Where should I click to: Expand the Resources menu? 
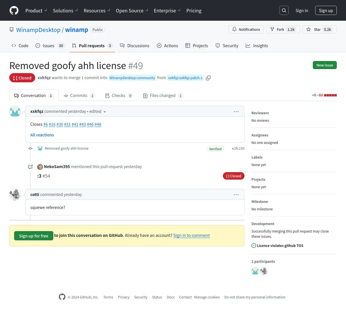[97, 10]
